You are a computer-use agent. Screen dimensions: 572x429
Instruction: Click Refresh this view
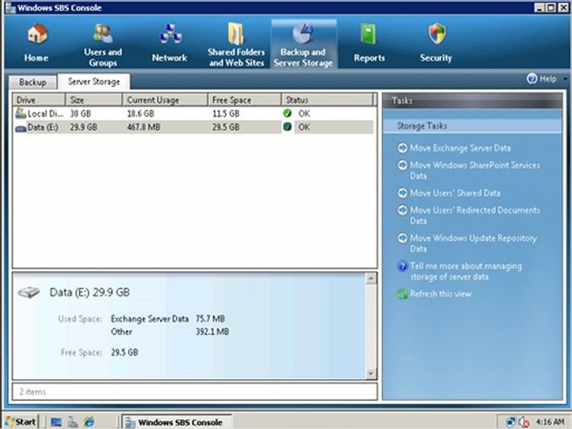[440, 294]
